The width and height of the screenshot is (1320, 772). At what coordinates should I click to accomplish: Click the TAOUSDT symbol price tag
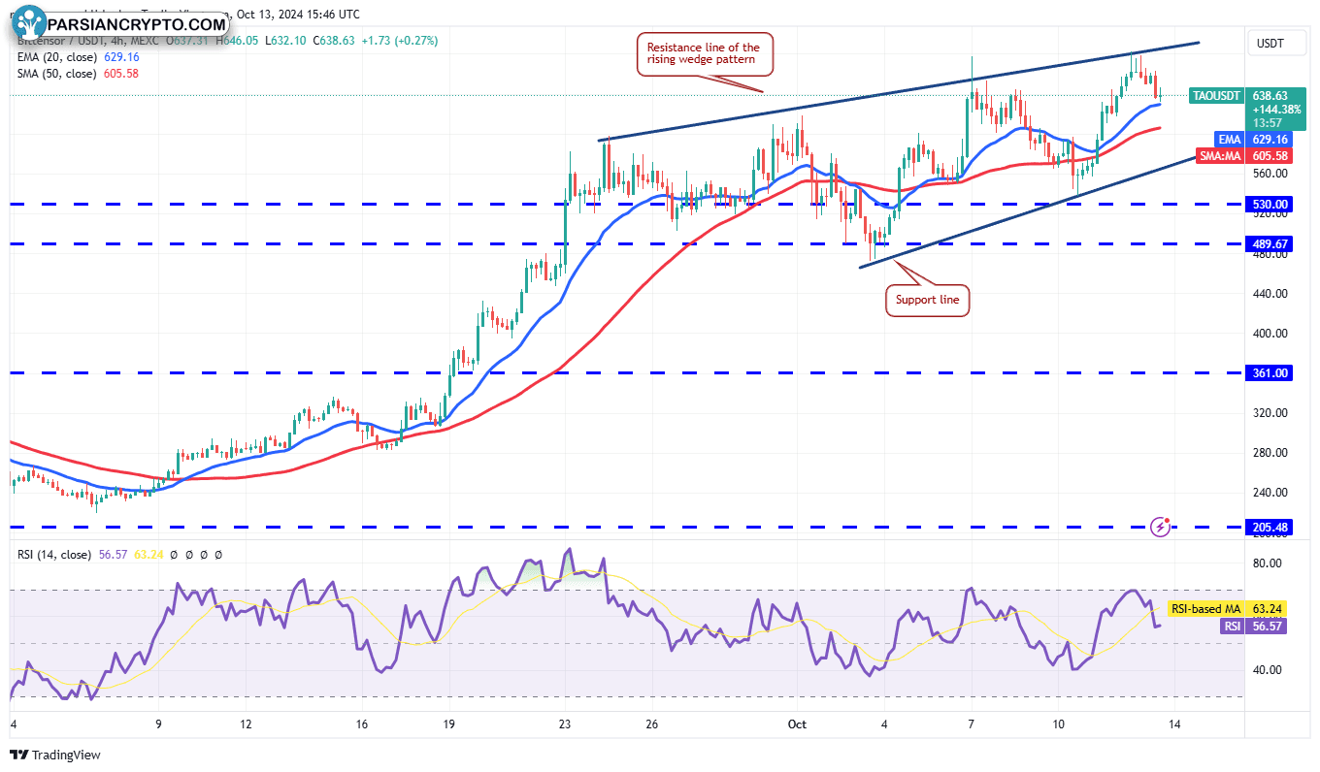point(1217,96)
